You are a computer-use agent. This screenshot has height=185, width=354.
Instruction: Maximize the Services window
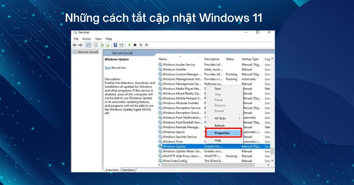(257, 32)
